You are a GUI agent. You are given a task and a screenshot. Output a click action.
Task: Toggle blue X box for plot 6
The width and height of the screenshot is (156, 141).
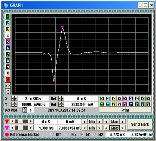pyautogui.click(x=131, y=98)
